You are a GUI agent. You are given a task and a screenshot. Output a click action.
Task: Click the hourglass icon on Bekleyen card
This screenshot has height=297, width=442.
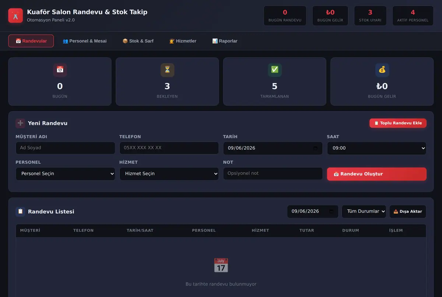[167, 70]
